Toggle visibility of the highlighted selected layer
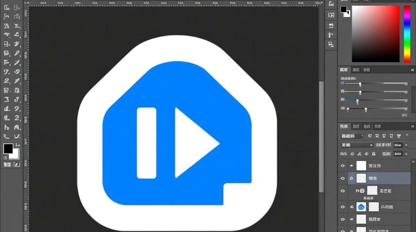 [x=343, y=178]
